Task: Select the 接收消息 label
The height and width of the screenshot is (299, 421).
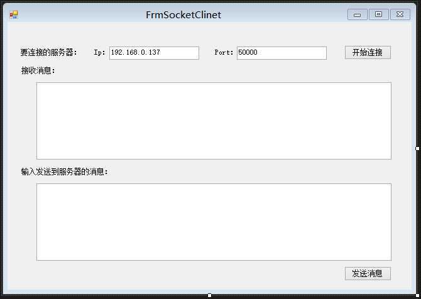Action: point(38,70)
